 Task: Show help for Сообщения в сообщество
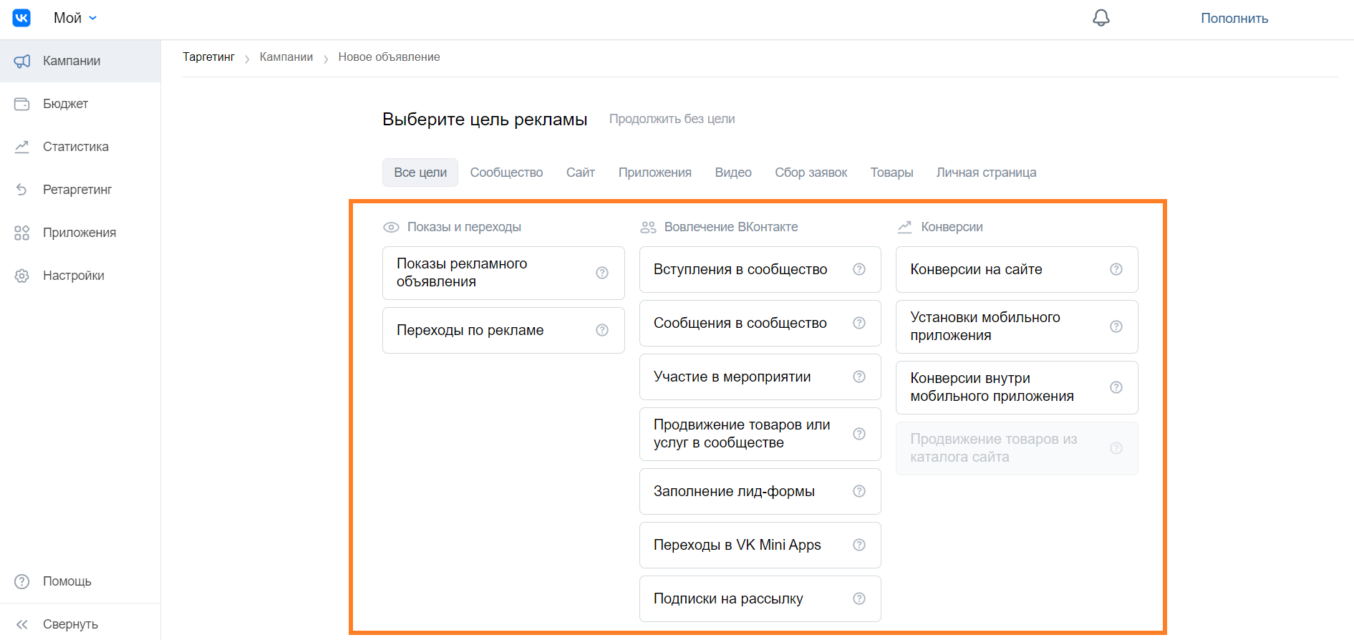[859, 323]
